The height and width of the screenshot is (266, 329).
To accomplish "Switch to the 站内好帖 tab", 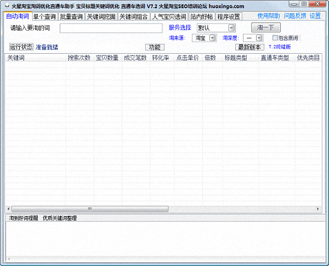I will (201, 16).
